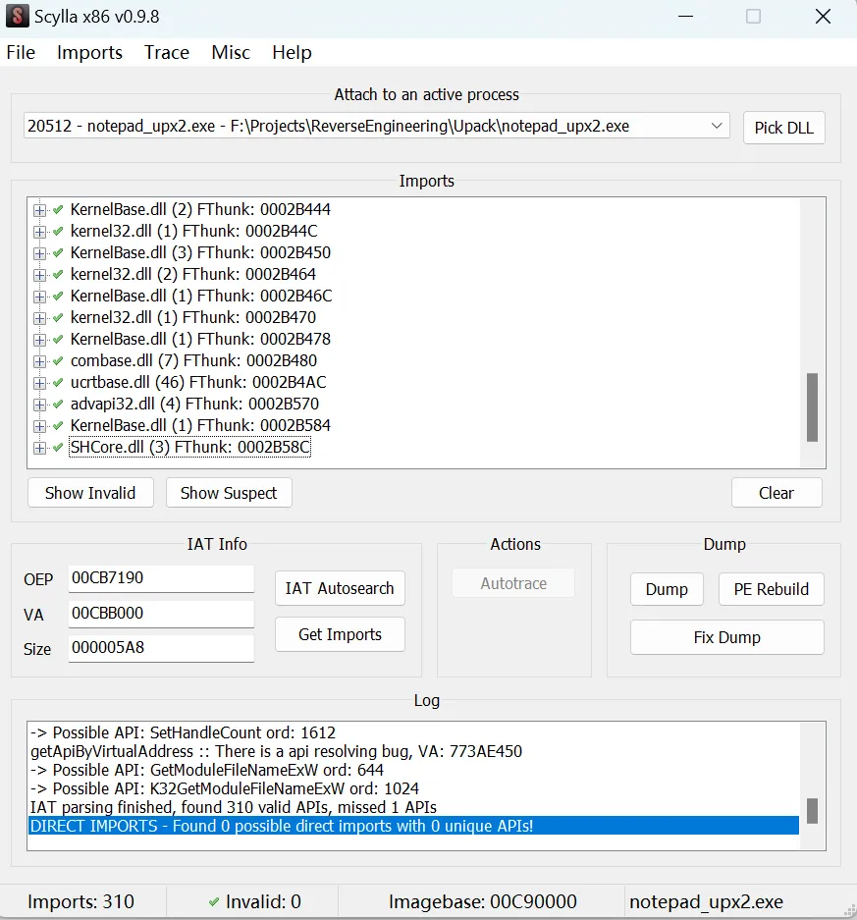Screen dimensions: 857x920
Task: Click green checkmark beside combase.dll (7)
Action: coord(58,360)
